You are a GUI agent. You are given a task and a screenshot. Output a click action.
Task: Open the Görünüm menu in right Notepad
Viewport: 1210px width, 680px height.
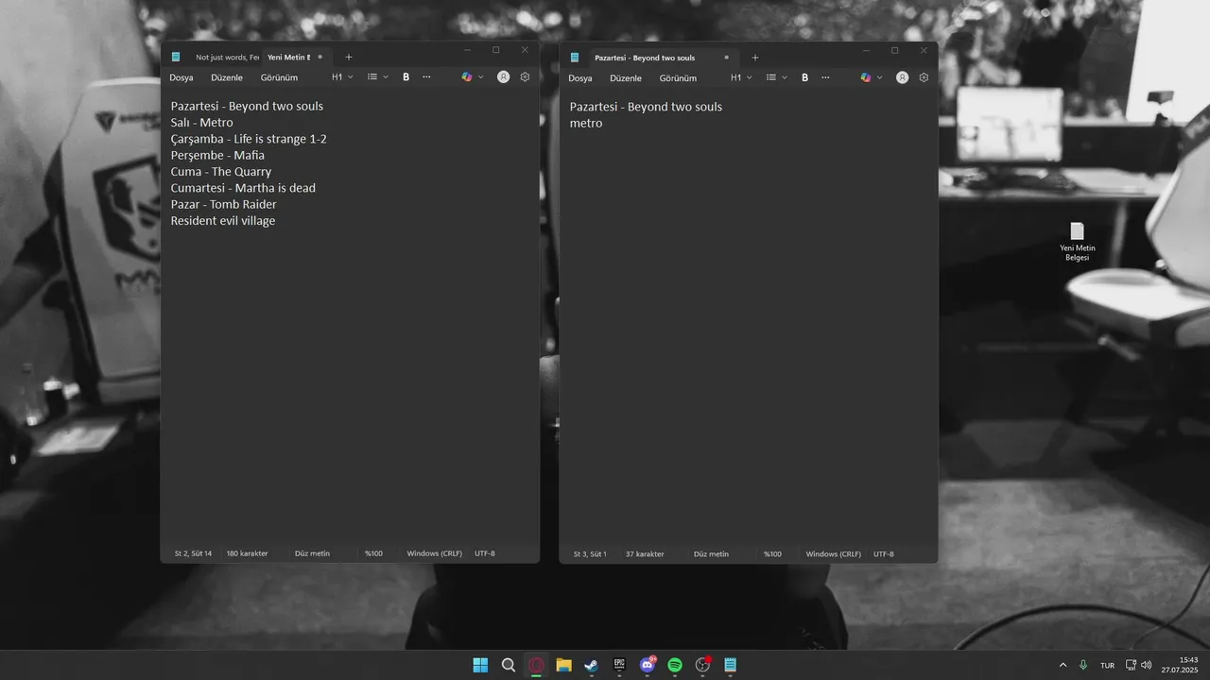click(x=678, y=77)
